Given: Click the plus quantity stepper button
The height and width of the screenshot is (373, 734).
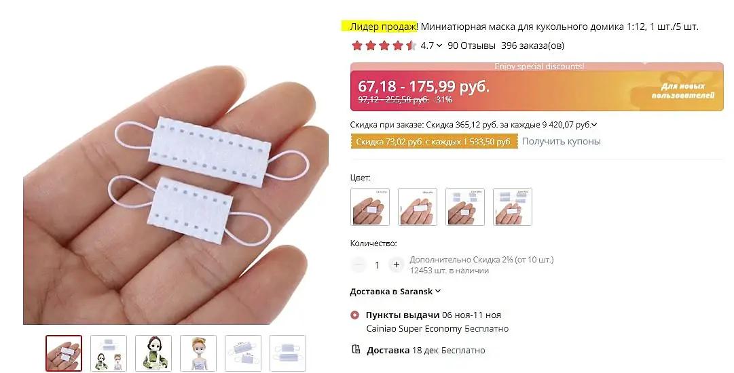Looking at the screenshot, I should click(396, 264).
